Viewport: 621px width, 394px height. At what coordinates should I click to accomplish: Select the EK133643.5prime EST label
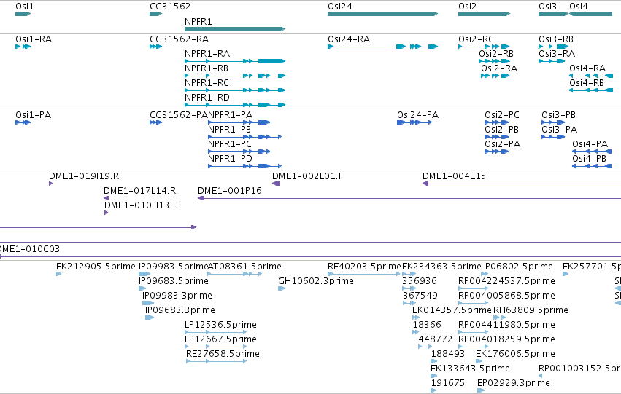click(470, 369)
